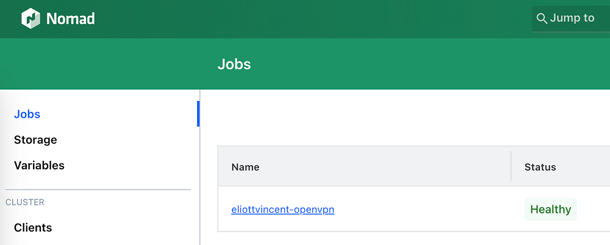Click the Jobs page heading

click(x=234, y=64)
